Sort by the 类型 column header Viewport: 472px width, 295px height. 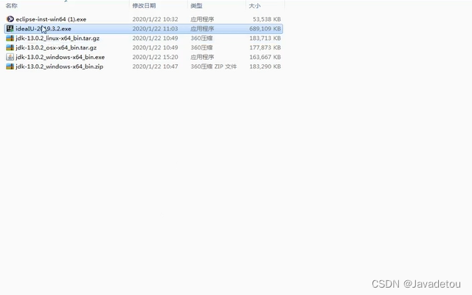(196, 5)
